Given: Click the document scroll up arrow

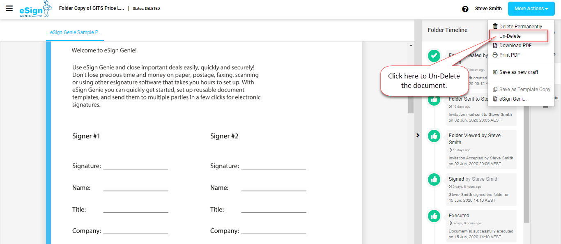Looking at the screenshot, I should 411,45.
